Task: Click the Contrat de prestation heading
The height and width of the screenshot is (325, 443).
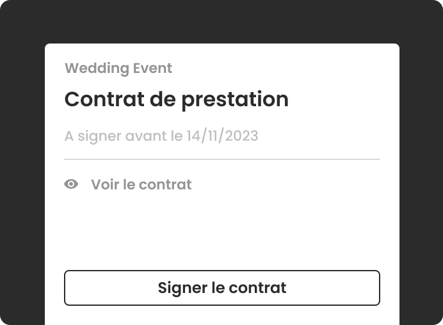Action: coord(177,99)
